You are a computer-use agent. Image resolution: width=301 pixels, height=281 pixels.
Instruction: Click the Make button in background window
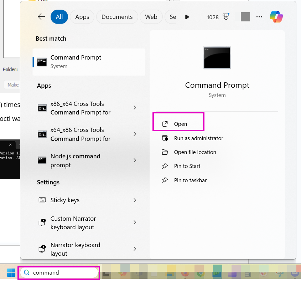(x=12, y=85)
